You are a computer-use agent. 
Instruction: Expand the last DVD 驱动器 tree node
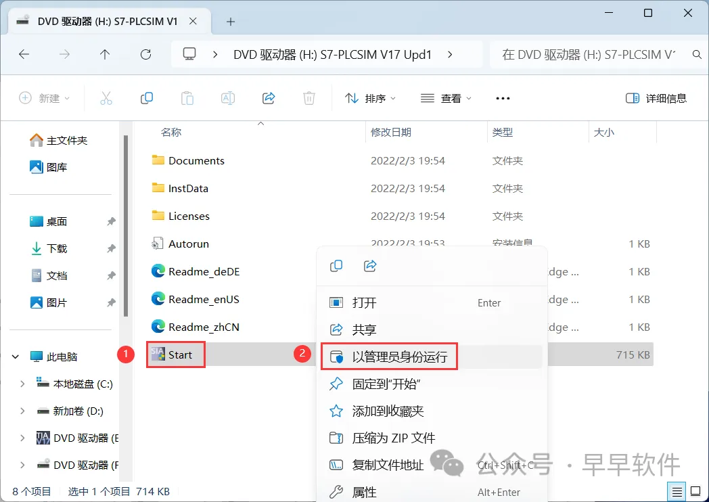click(x=22, y=465)
